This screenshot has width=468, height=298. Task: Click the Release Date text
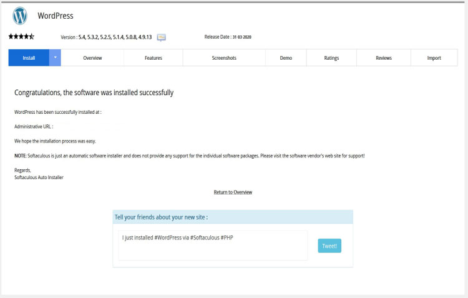coord(228,37)
